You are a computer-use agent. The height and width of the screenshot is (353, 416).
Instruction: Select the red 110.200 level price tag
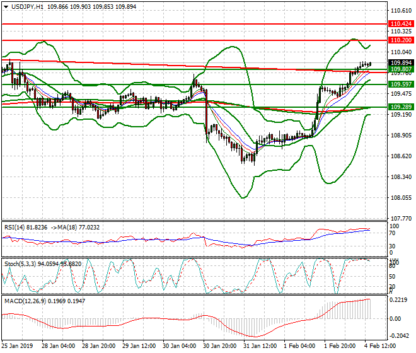point(401,40)
